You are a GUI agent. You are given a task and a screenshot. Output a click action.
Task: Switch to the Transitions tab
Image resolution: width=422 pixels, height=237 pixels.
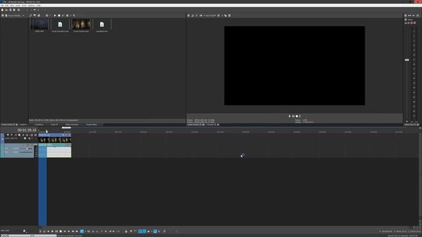pyautogui.click(x=39, y=124)
